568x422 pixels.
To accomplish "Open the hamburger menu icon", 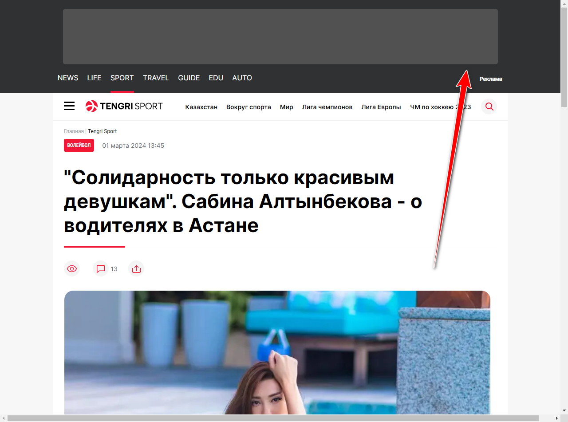I will pos(69,106).
